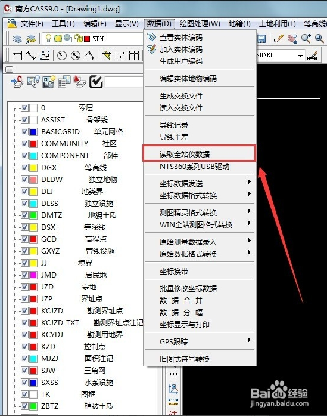Open the 地籍(J) menu
The image size is (327, 416).
coord(239,24)
